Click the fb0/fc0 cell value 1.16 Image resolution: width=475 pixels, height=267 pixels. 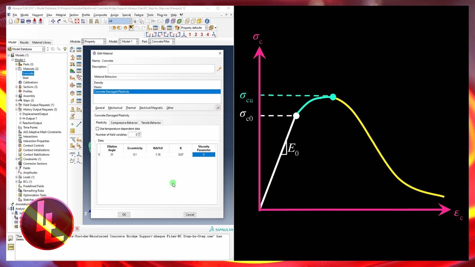(158, 155)
